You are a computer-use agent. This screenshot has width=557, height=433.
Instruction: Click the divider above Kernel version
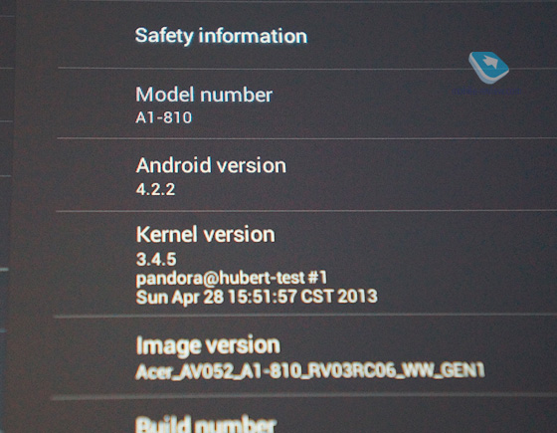tap(306, 211)
